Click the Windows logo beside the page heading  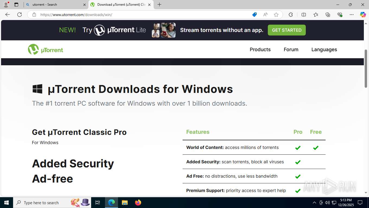pyautogui.click(x=37, y=89)
